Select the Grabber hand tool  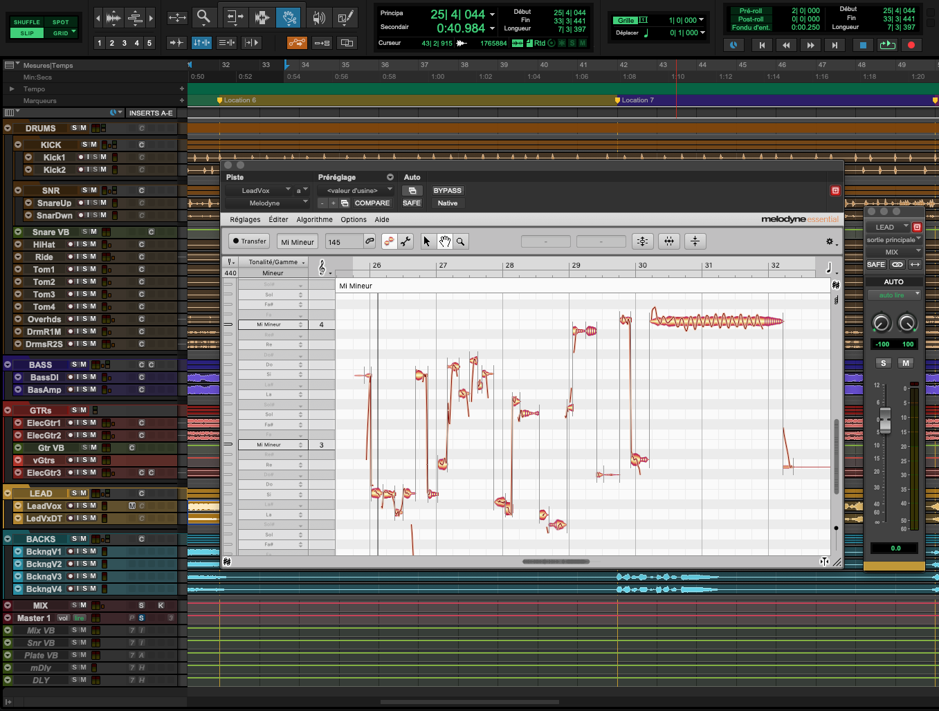point(288,17)
